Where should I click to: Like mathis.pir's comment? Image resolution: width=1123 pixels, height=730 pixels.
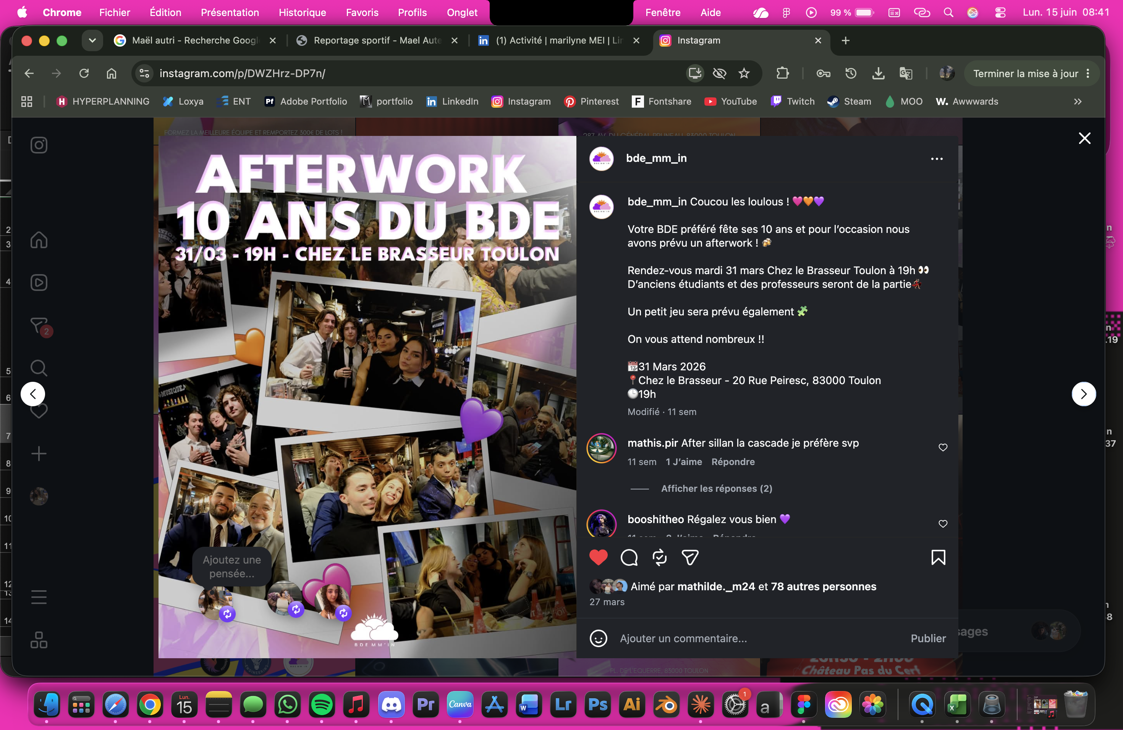tap(943, 447)
